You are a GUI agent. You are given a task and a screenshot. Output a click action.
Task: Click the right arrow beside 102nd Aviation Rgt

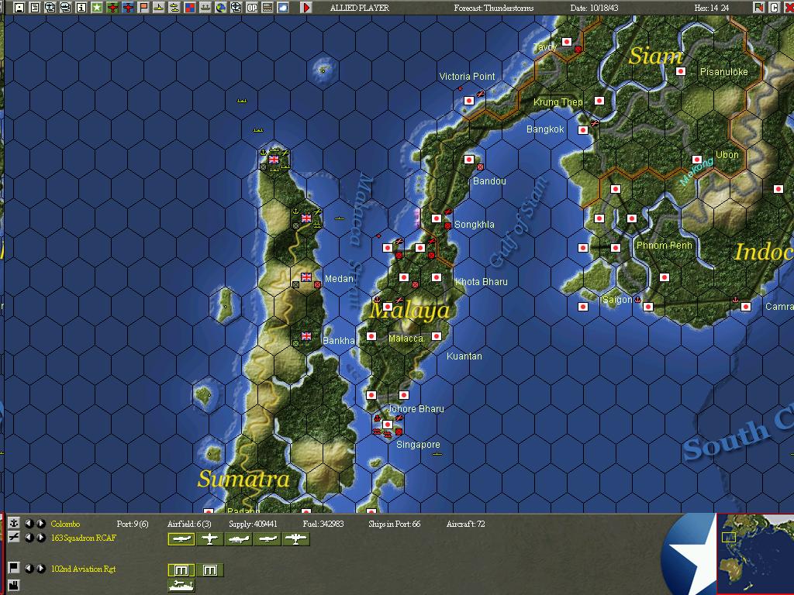coord(40,569)
